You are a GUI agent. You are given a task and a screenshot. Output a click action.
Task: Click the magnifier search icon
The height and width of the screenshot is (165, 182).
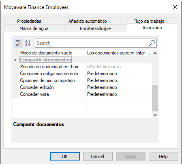(x=152, y=43)
